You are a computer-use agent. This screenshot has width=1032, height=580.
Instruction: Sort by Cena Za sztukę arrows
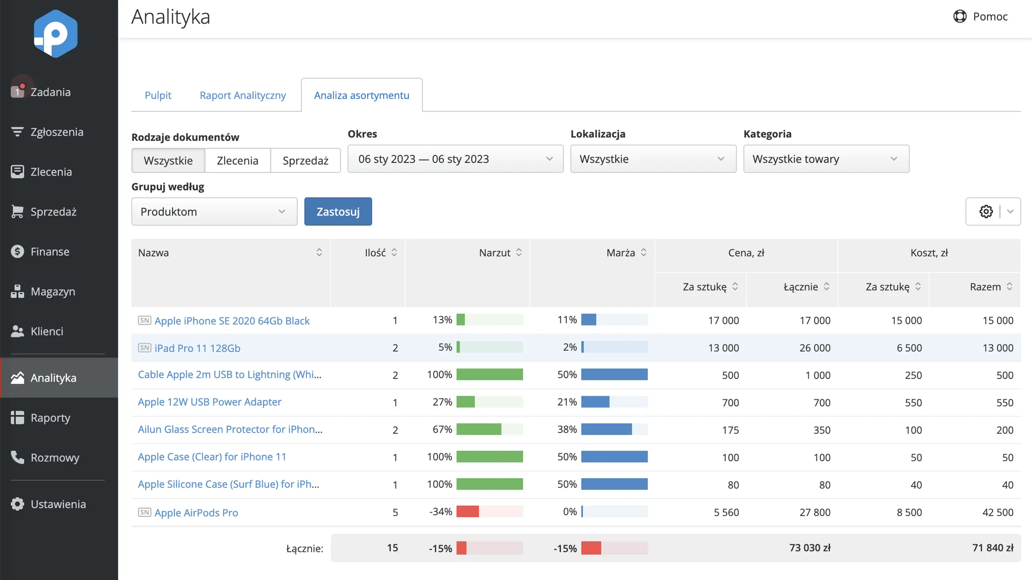pos(735,286)
